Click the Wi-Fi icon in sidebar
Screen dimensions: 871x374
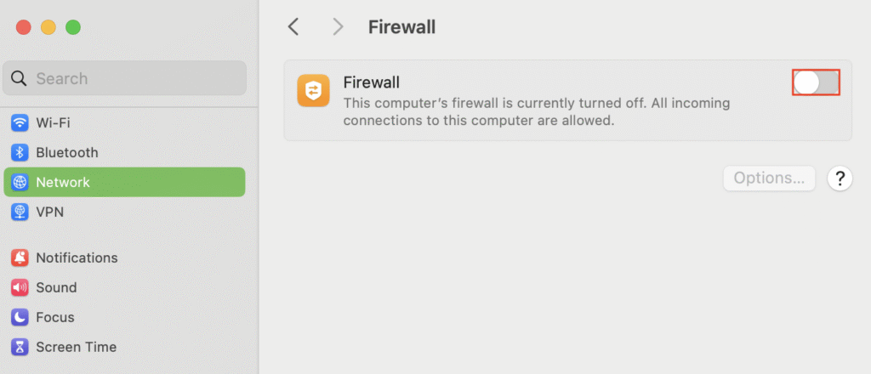[20, 123]
